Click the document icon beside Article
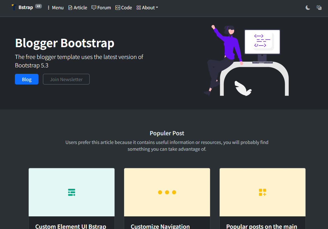Viewport: 328px width, 229px height. pyautogui.click(x=70, y=8)
